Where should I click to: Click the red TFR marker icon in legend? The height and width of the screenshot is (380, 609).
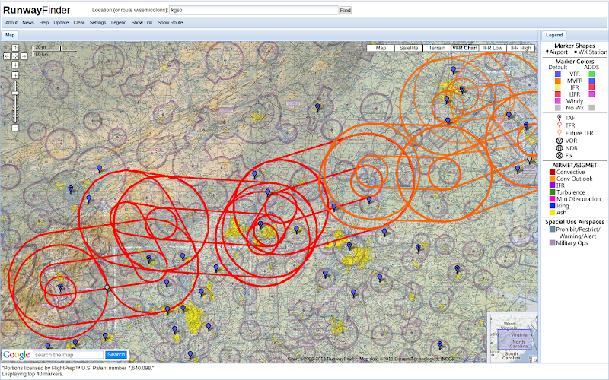pyautogui.click(x=560, y=125)
